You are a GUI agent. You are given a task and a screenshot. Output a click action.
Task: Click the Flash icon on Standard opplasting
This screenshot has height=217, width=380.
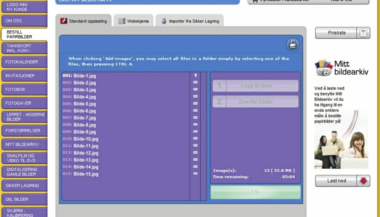(64, 21)
